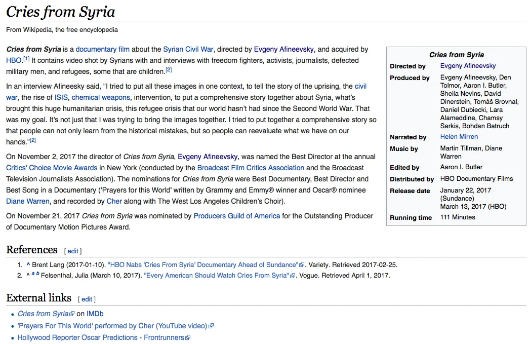Click '111 Minutes' running time value
This screenshot has height=344, width=529.
coord(458,217)
